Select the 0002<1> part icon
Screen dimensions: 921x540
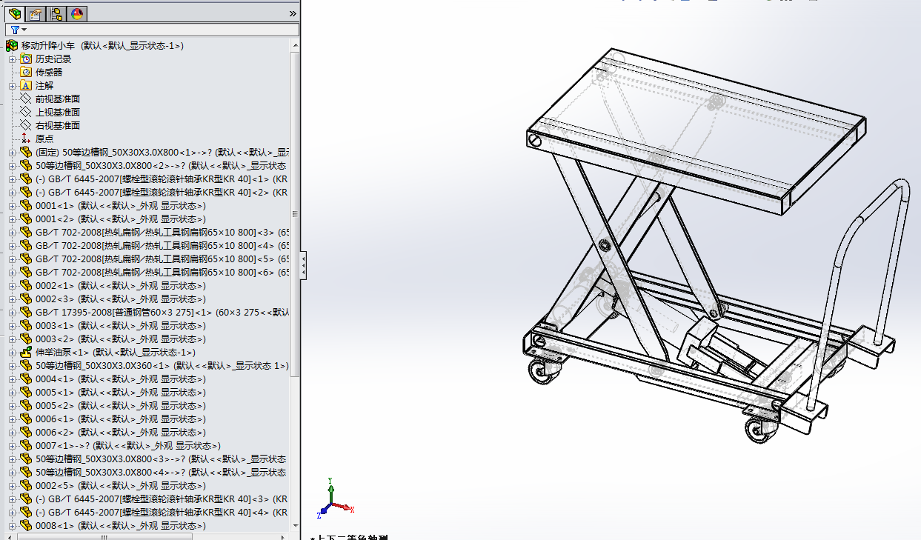tap(26, 286)
